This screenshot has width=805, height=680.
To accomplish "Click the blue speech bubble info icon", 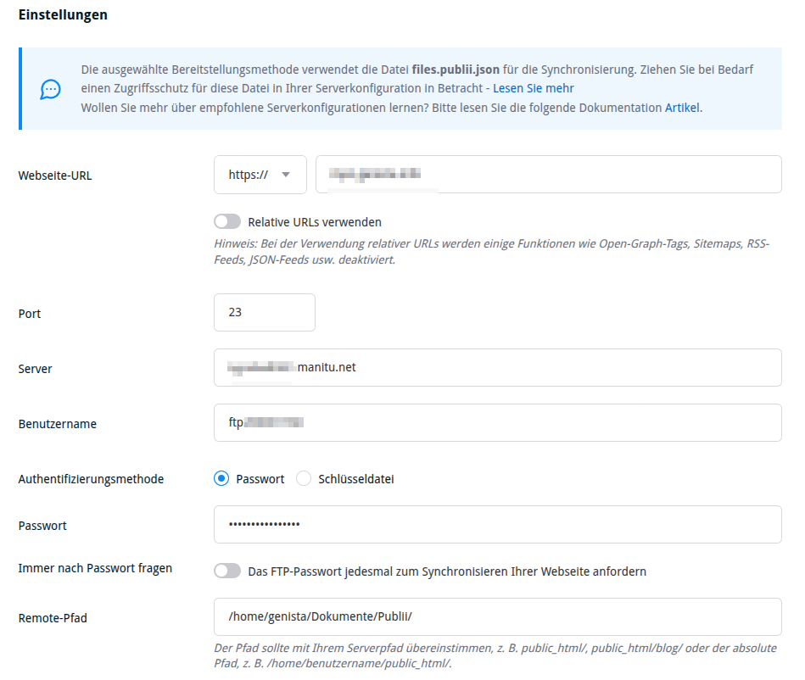I will coord(51,89).
